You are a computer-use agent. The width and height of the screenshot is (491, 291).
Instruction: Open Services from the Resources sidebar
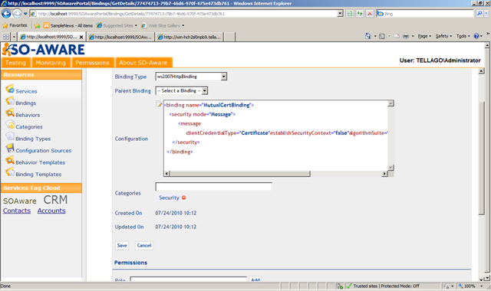click(x=26, y=91)
